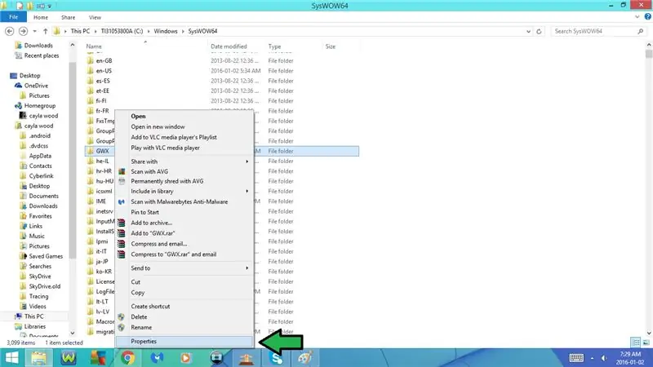Image resolution: width=653 pixels, height=367 pixels.
Task: Expand the Share with submenu arrow
Action: tap(247, 161)
